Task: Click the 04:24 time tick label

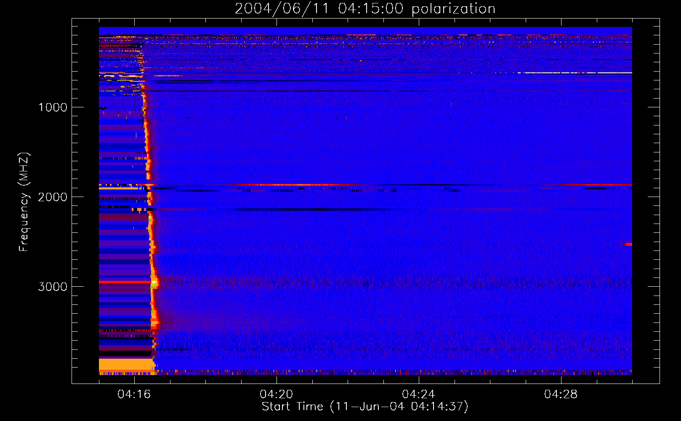Action: pos(419,394)
